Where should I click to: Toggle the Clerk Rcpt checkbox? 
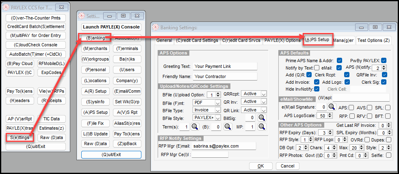pyautogui.click(x=347, y=75)
